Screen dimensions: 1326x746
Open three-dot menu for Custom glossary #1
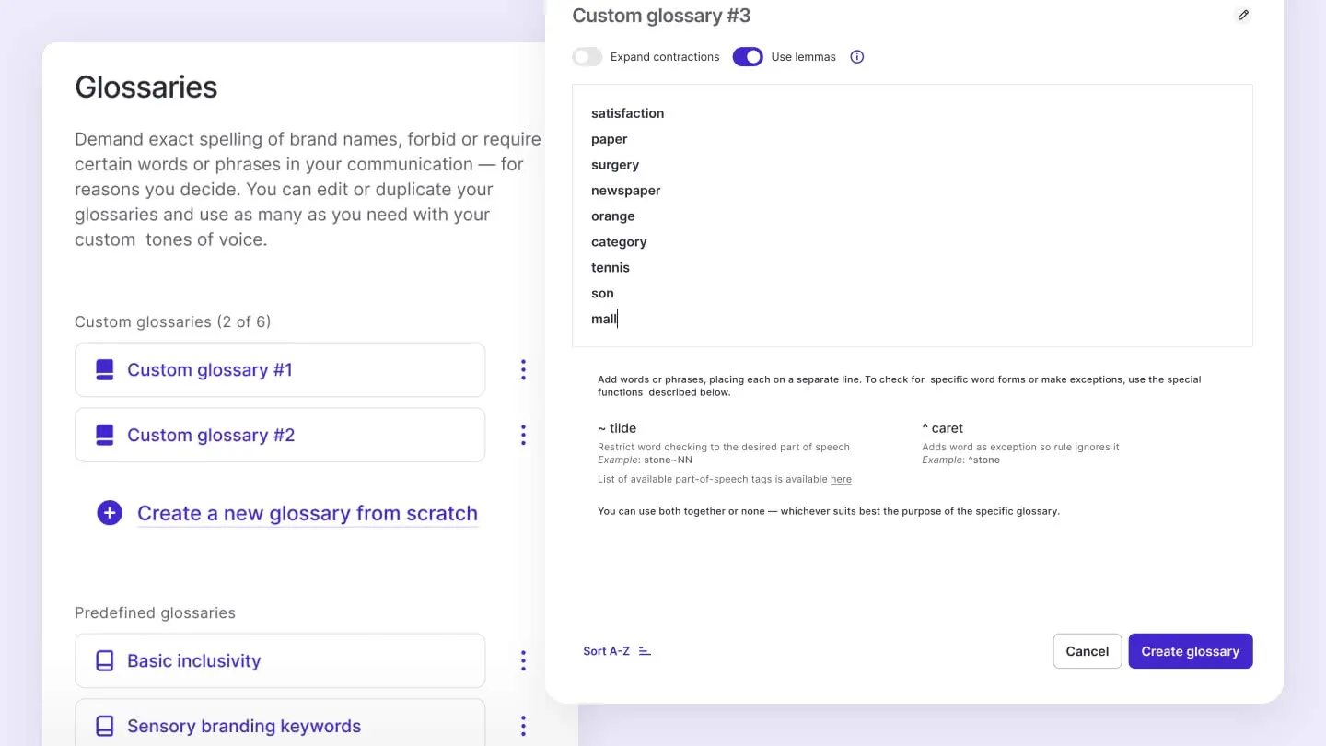[x=523, y=369]
